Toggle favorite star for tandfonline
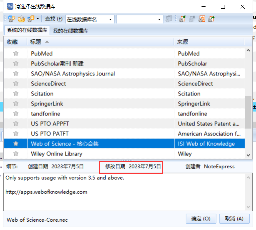 [x=16, y=113]
